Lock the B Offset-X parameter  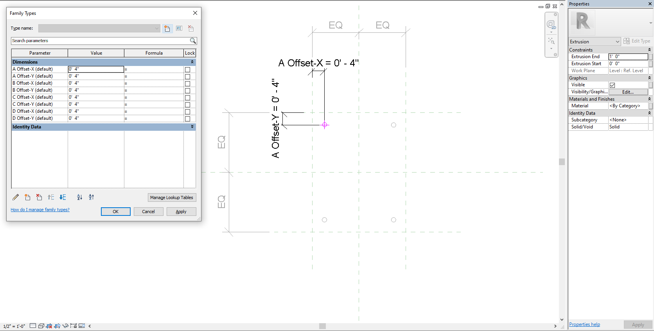click(x=187, y=84)
